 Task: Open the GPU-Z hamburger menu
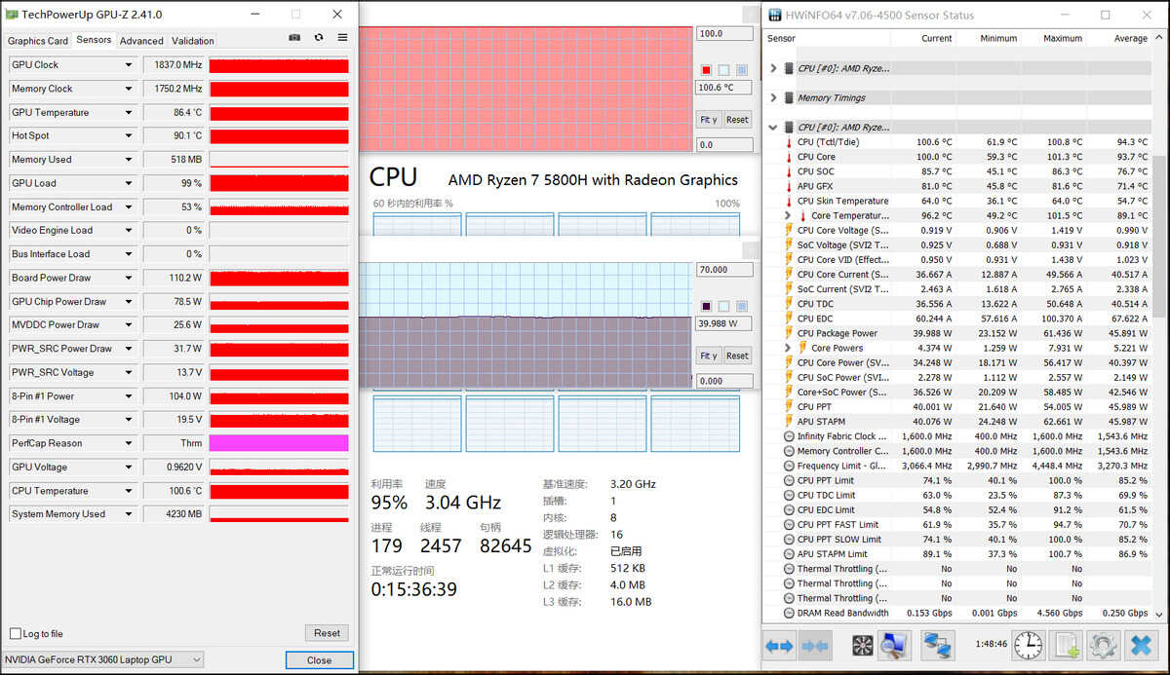point(342,37)
